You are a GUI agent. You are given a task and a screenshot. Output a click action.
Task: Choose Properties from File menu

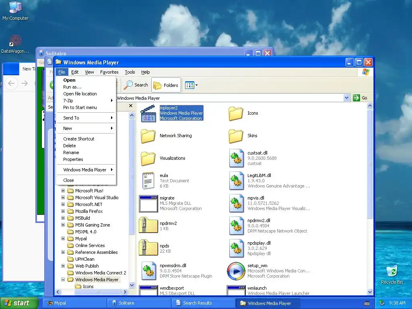[86, 159]
